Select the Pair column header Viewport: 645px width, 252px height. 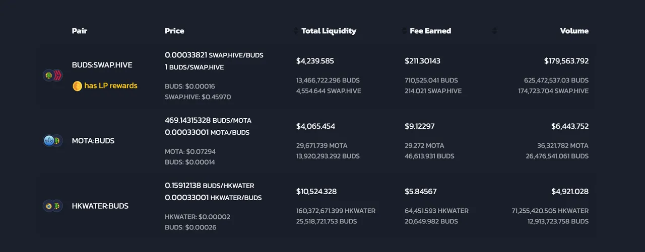click(x=80, y=31)
